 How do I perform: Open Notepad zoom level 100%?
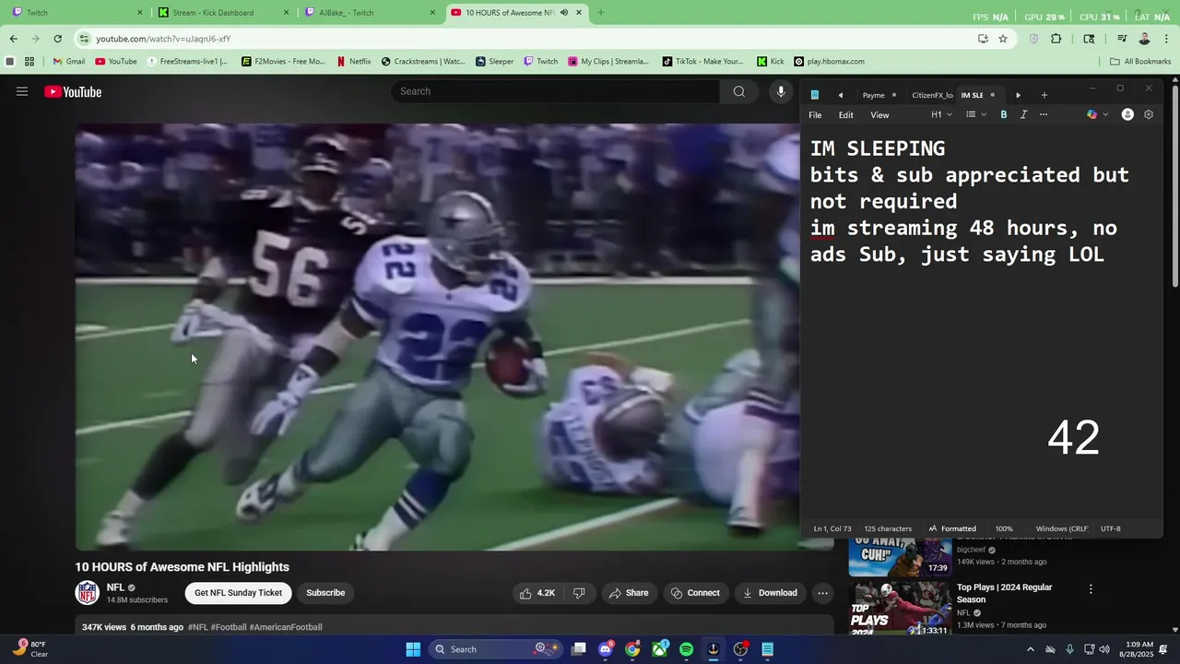tap(1004, 528)
